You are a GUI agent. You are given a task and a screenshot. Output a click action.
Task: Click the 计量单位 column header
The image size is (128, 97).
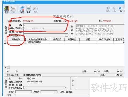click(x=72, y=39)
